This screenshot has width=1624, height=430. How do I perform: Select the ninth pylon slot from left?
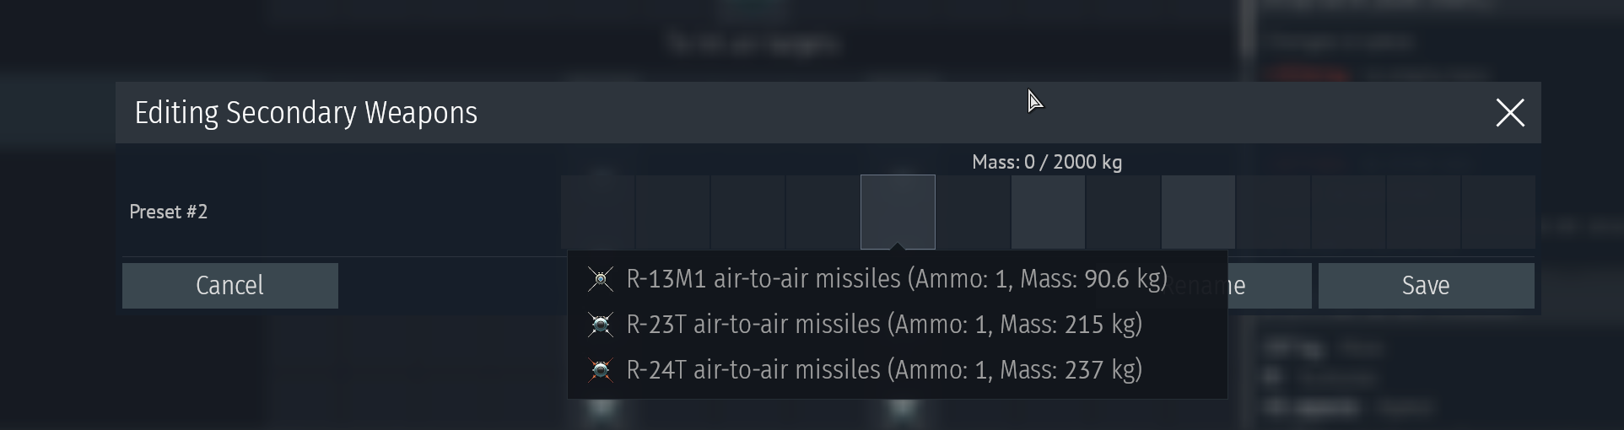pos(1198,212)
